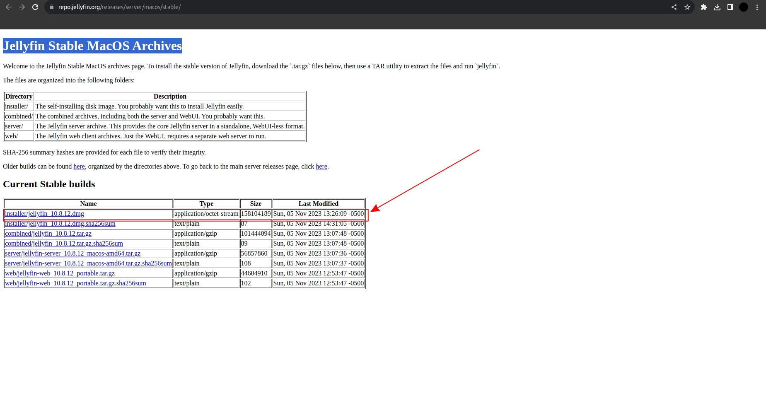Click the 'Jellyfin Stable MacOS Archives' heading
Viewport: 766px width, 420px height.
(x=92, y=46)
